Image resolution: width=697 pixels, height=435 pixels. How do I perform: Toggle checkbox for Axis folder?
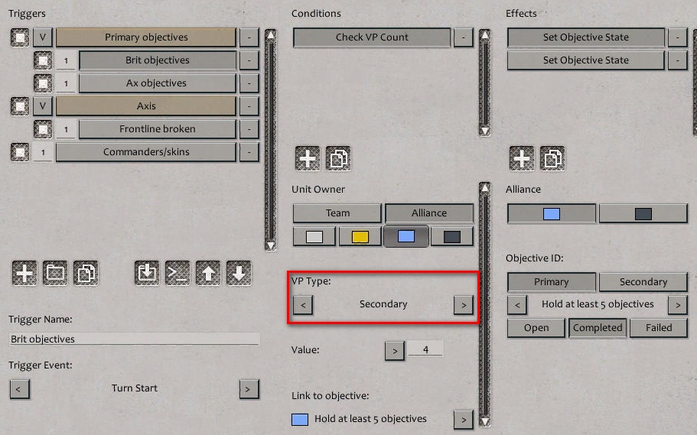(20, 106)
